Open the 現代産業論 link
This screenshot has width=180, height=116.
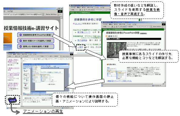(x=82, y=40)
